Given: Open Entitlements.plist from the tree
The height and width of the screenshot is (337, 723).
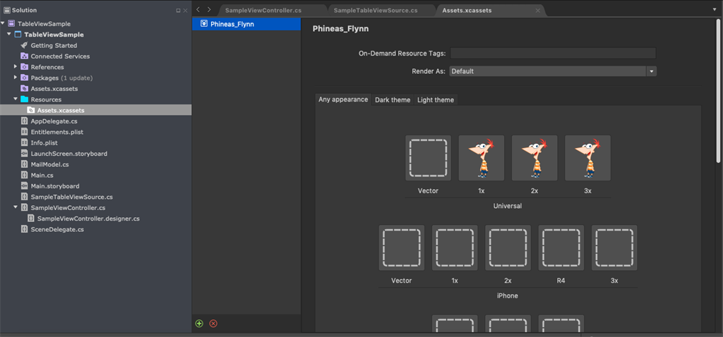Looking at the screenshot, I should [56, 132].
